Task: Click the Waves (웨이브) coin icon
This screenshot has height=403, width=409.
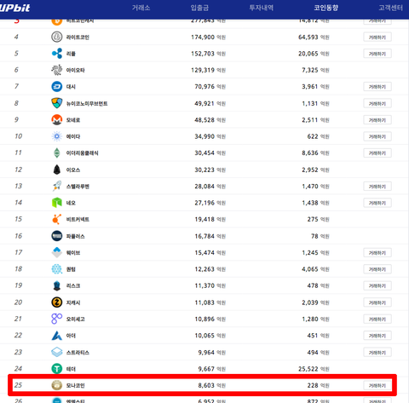Action: click(57, 252)
